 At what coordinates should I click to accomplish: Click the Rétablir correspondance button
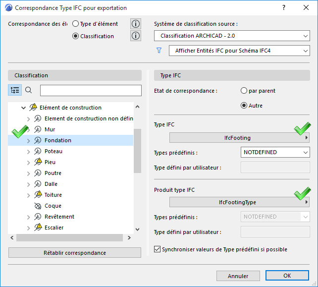(74, 253)
